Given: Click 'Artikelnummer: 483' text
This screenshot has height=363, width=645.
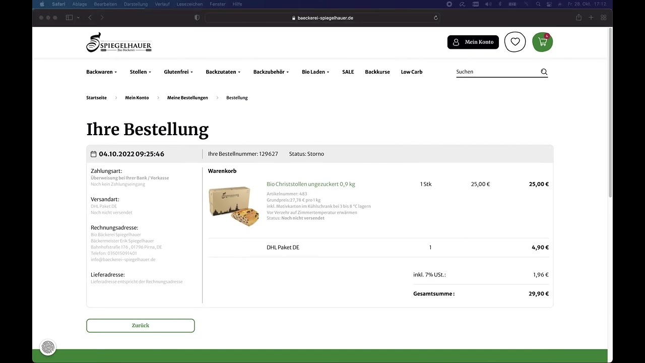Looking at the screenshot, I should (287, 194).
